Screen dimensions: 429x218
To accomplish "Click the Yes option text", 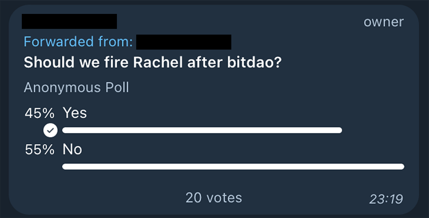I will coord(75,113).
